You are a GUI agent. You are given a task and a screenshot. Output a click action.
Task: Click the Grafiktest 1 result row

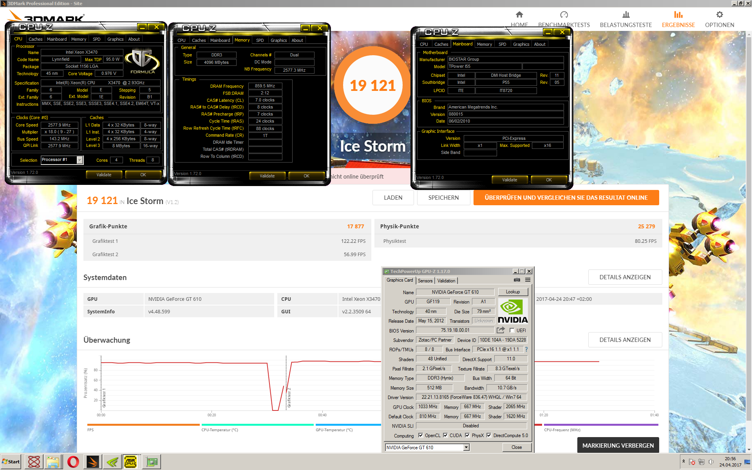(x=227, y=241)
